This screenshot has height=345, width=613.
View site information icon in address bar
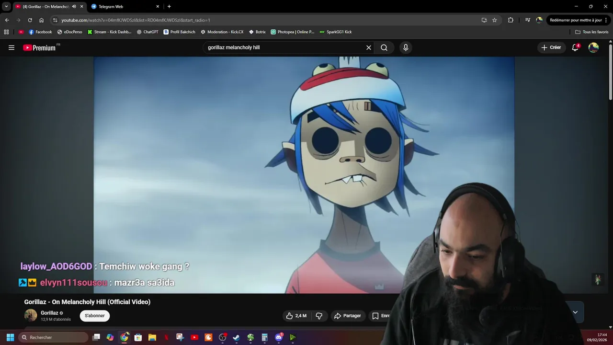tap(55, 20)
